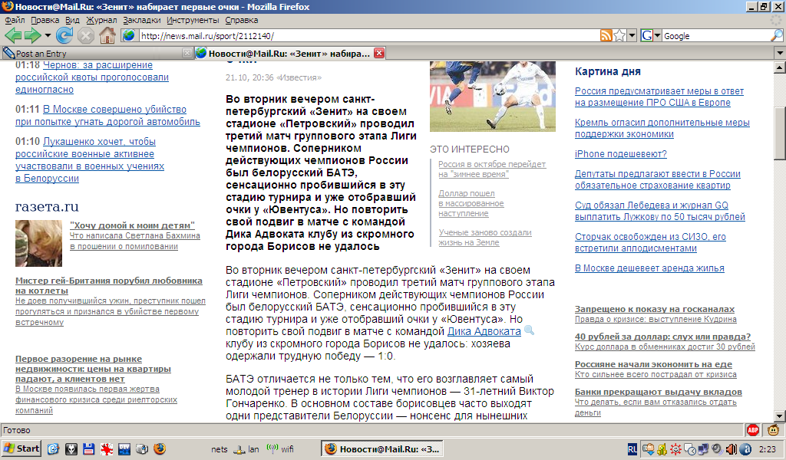Launch the blue quick launch icon beside Start

53,449
